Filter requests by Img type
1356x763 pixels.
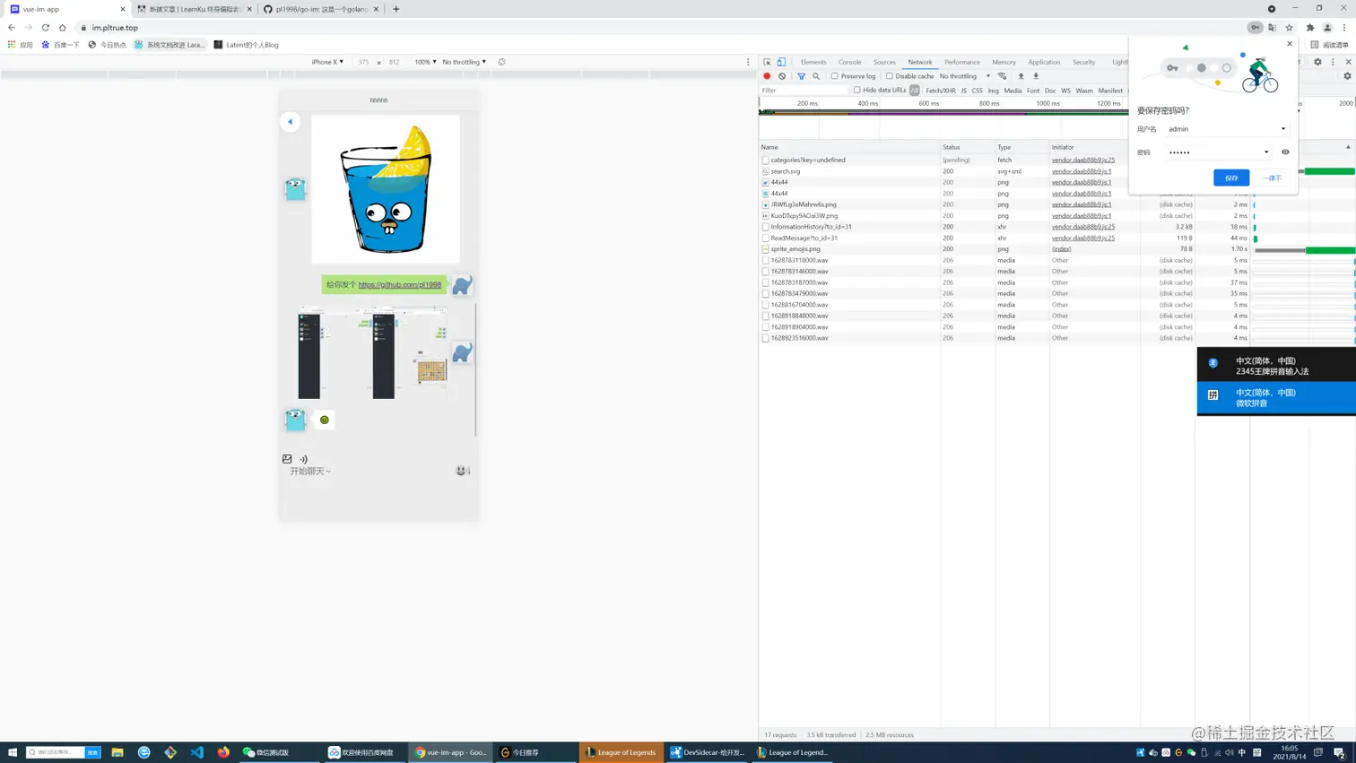click(x=993, y=91)
